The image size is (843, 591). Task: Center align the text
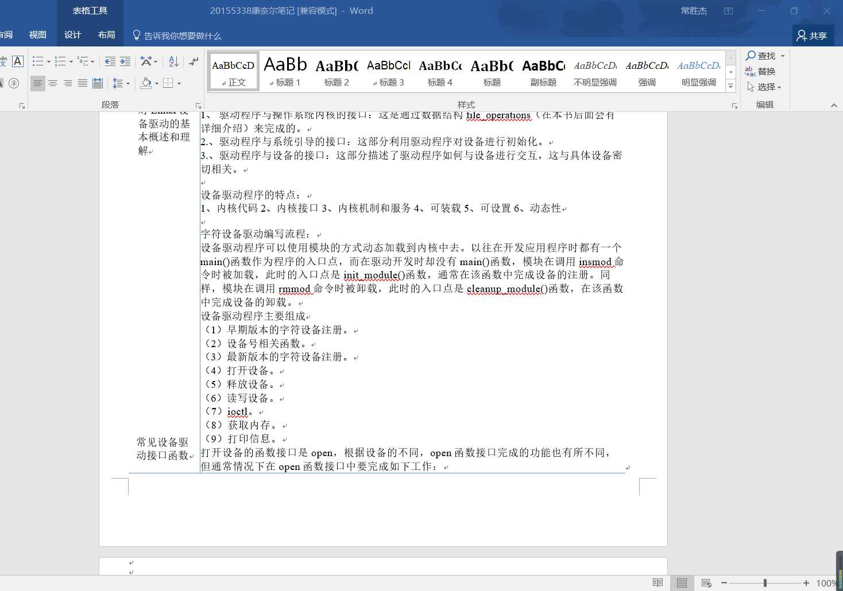(x=53, y=83)
